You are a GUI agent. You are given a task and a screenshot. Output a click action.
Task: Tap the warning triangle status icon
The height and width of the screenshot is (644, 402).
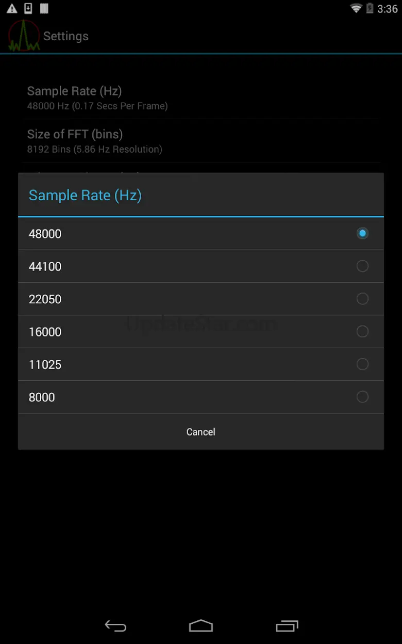pyautogui.click(x=11, y=9)
